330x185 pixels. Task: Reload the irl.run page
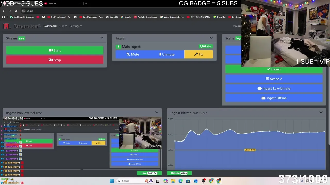[x=16, y=11]
